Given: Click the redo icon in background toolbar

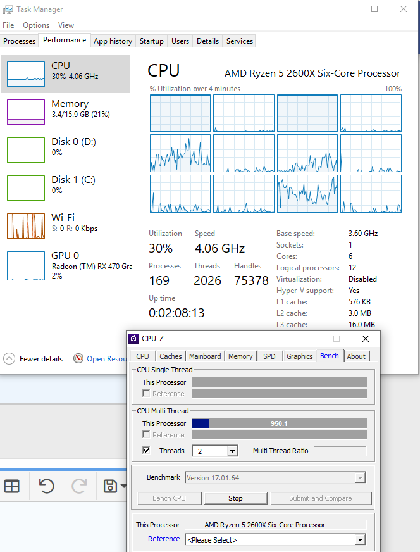Looking at the screenshot, I should [79, 487].
